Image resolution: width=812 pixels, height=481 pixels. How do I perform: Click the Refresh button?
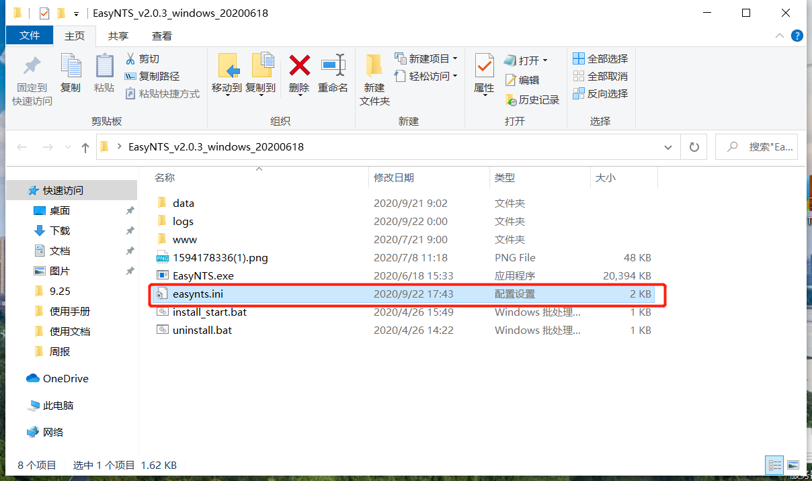tap(694, 146)
